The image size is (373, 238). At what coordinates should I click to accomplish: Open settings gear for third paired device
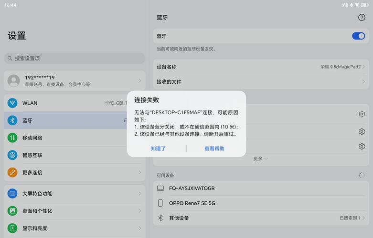[x=362, y=147]
